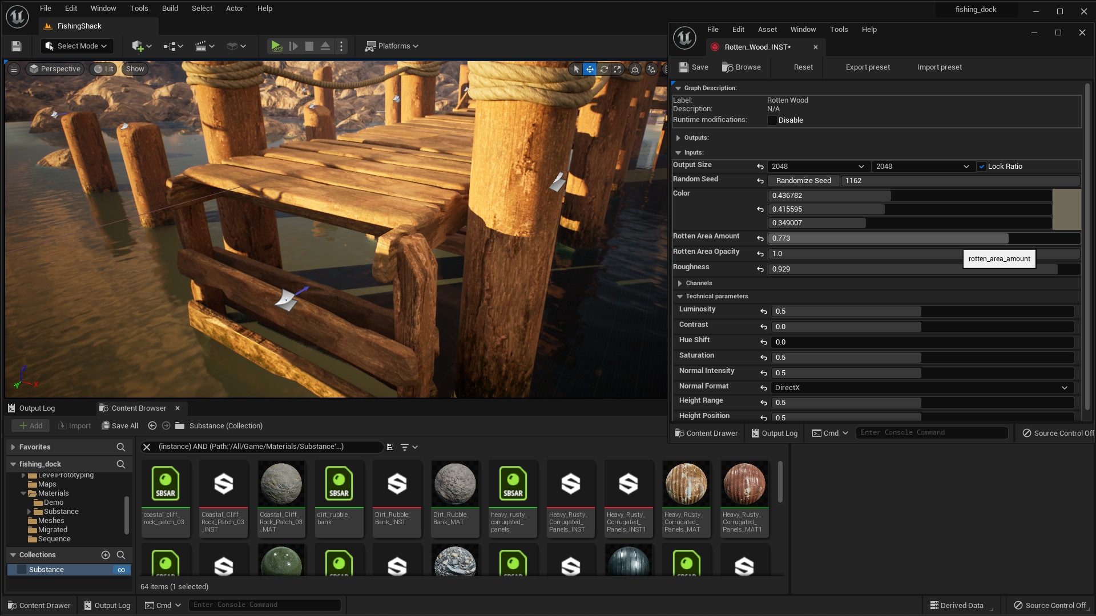
Task: Click the Export preset button
Action: (868, 67)
